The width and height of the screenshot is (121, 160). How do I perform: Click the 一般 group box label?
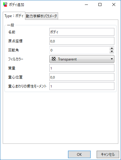[11, 25]
